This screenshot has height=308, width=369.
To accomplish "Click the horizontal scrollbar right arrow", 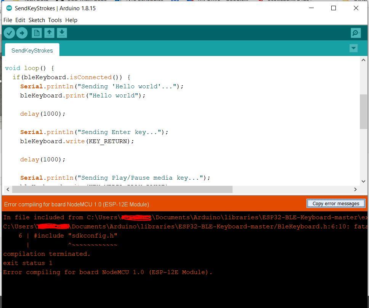I will (x=355, y=189).
